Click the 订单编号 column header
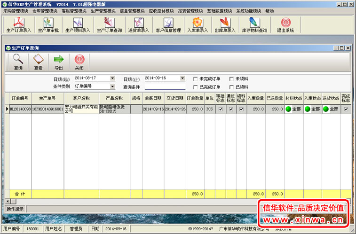Viewport: 356px width, 234px height. point(20,98)
